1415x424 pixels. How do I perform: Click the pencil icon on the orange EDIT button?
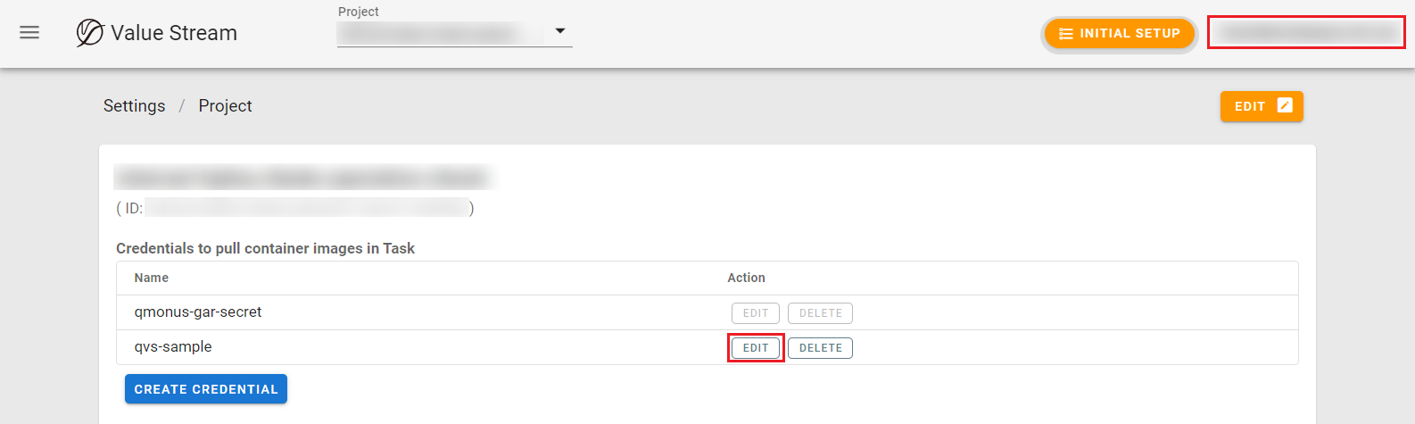click(1285, 105)
